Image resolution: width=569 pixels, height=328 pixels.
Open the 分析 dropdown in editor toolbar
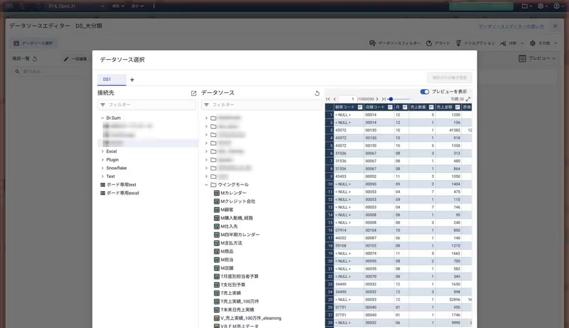[x=512, y=43]
